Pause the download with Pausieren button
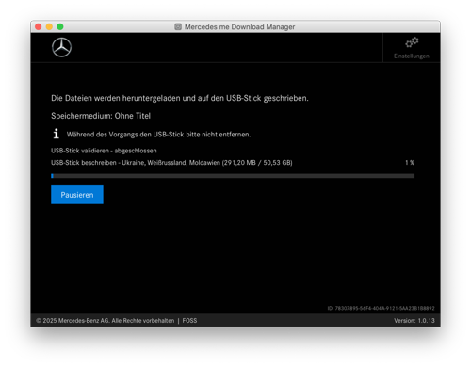Image resolution: width=471 pixels, height=367 pixels. click(77, 195)
